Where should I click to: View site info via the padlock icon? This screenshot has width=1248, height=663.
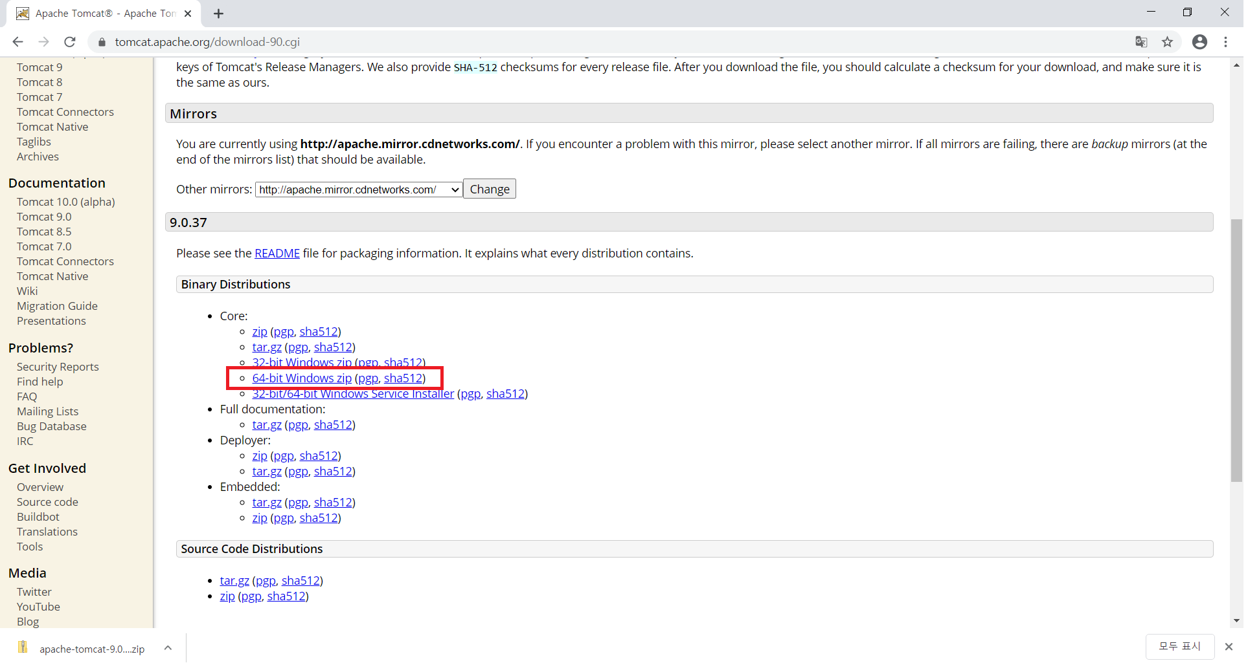pyautogui.click(x=101, y=42)
